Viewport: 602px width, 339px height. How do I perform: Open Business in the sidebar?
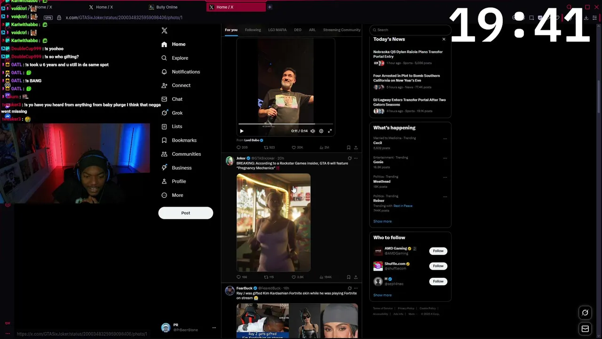[x=176, y=168]
